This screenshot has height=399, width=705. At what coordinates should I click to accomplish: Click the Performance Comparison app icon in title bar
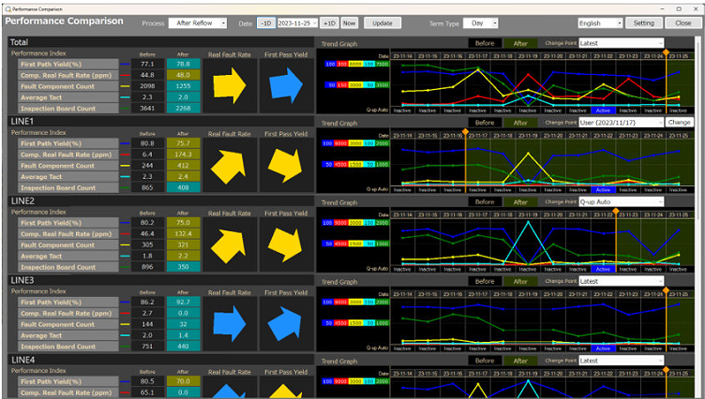pos(7,9)
